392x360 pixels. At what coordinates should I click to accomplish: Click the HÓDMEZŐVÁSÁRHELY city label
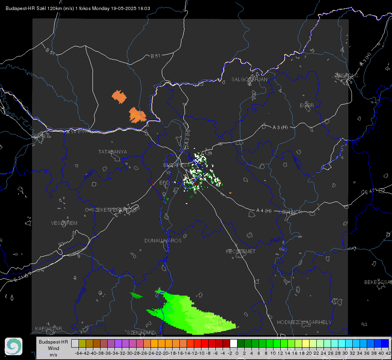point(304,322)
